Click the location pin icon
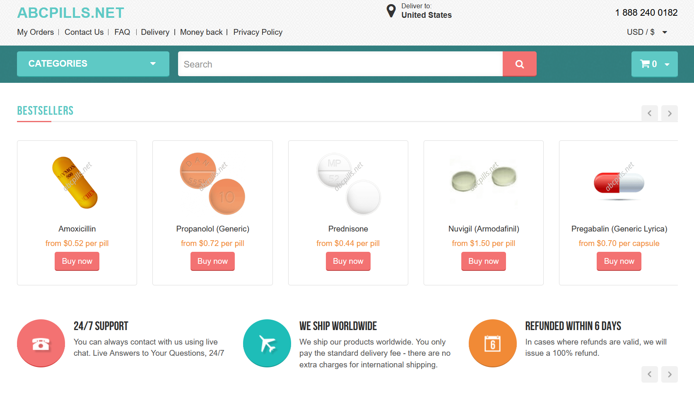The image size is (694, 398). 391,11
